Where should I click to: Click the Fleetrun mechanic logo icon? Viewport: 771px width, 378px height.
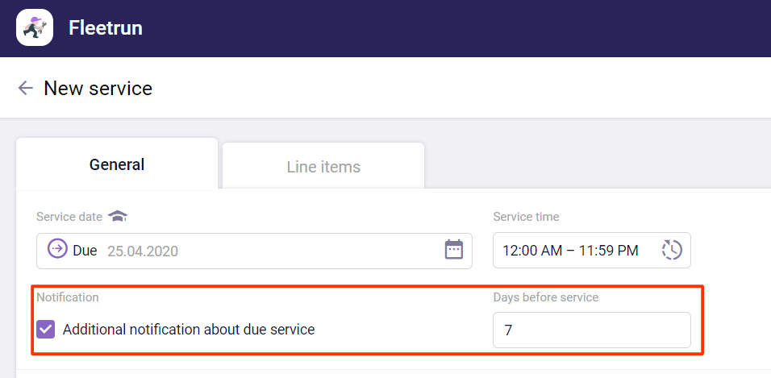click(35, 27)
